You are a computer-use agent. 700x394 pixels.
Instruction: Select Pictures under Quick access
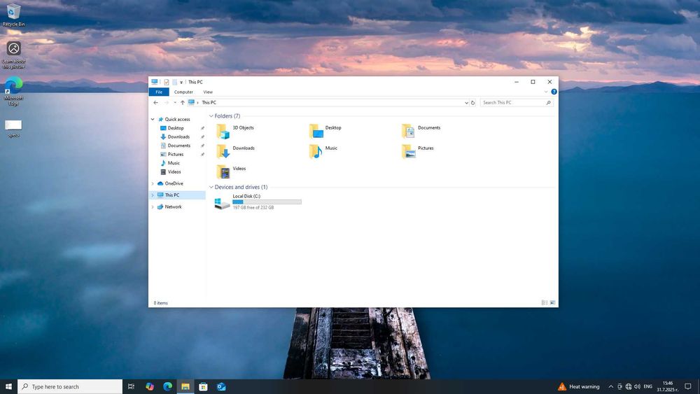click(176, 155)
